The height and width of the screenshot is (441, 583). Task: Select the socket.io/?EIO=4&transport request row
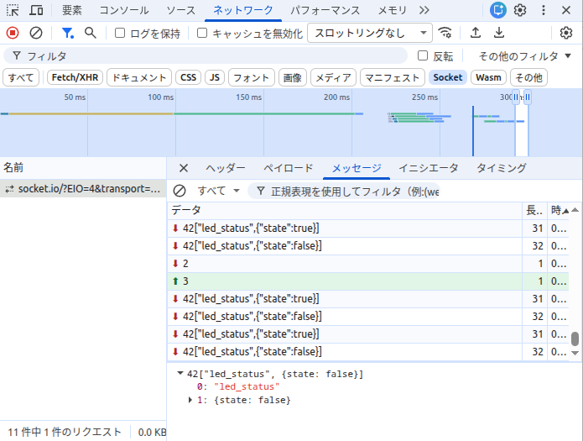click(83, 189)
